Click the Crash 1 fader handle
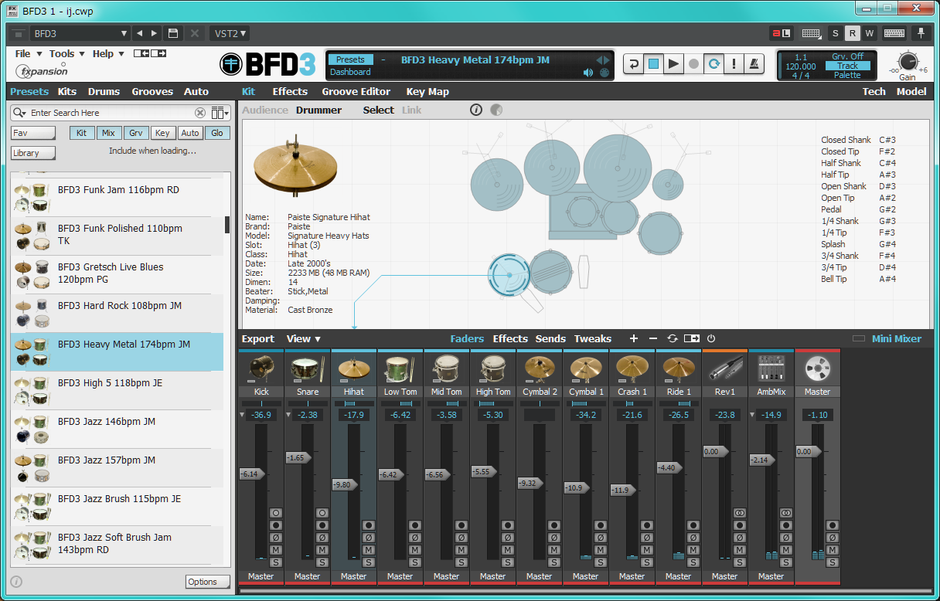Viewport: 940px width, 601px height. 622,490
